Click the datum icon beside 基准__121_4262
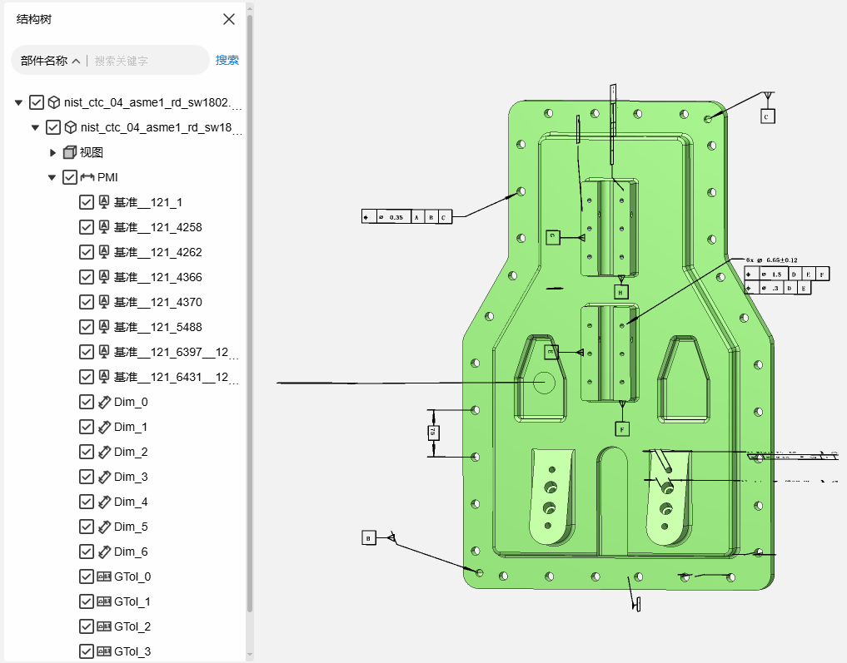Image resolution: width=847 pixels, height=663 pixels. [x=104, y=252]
